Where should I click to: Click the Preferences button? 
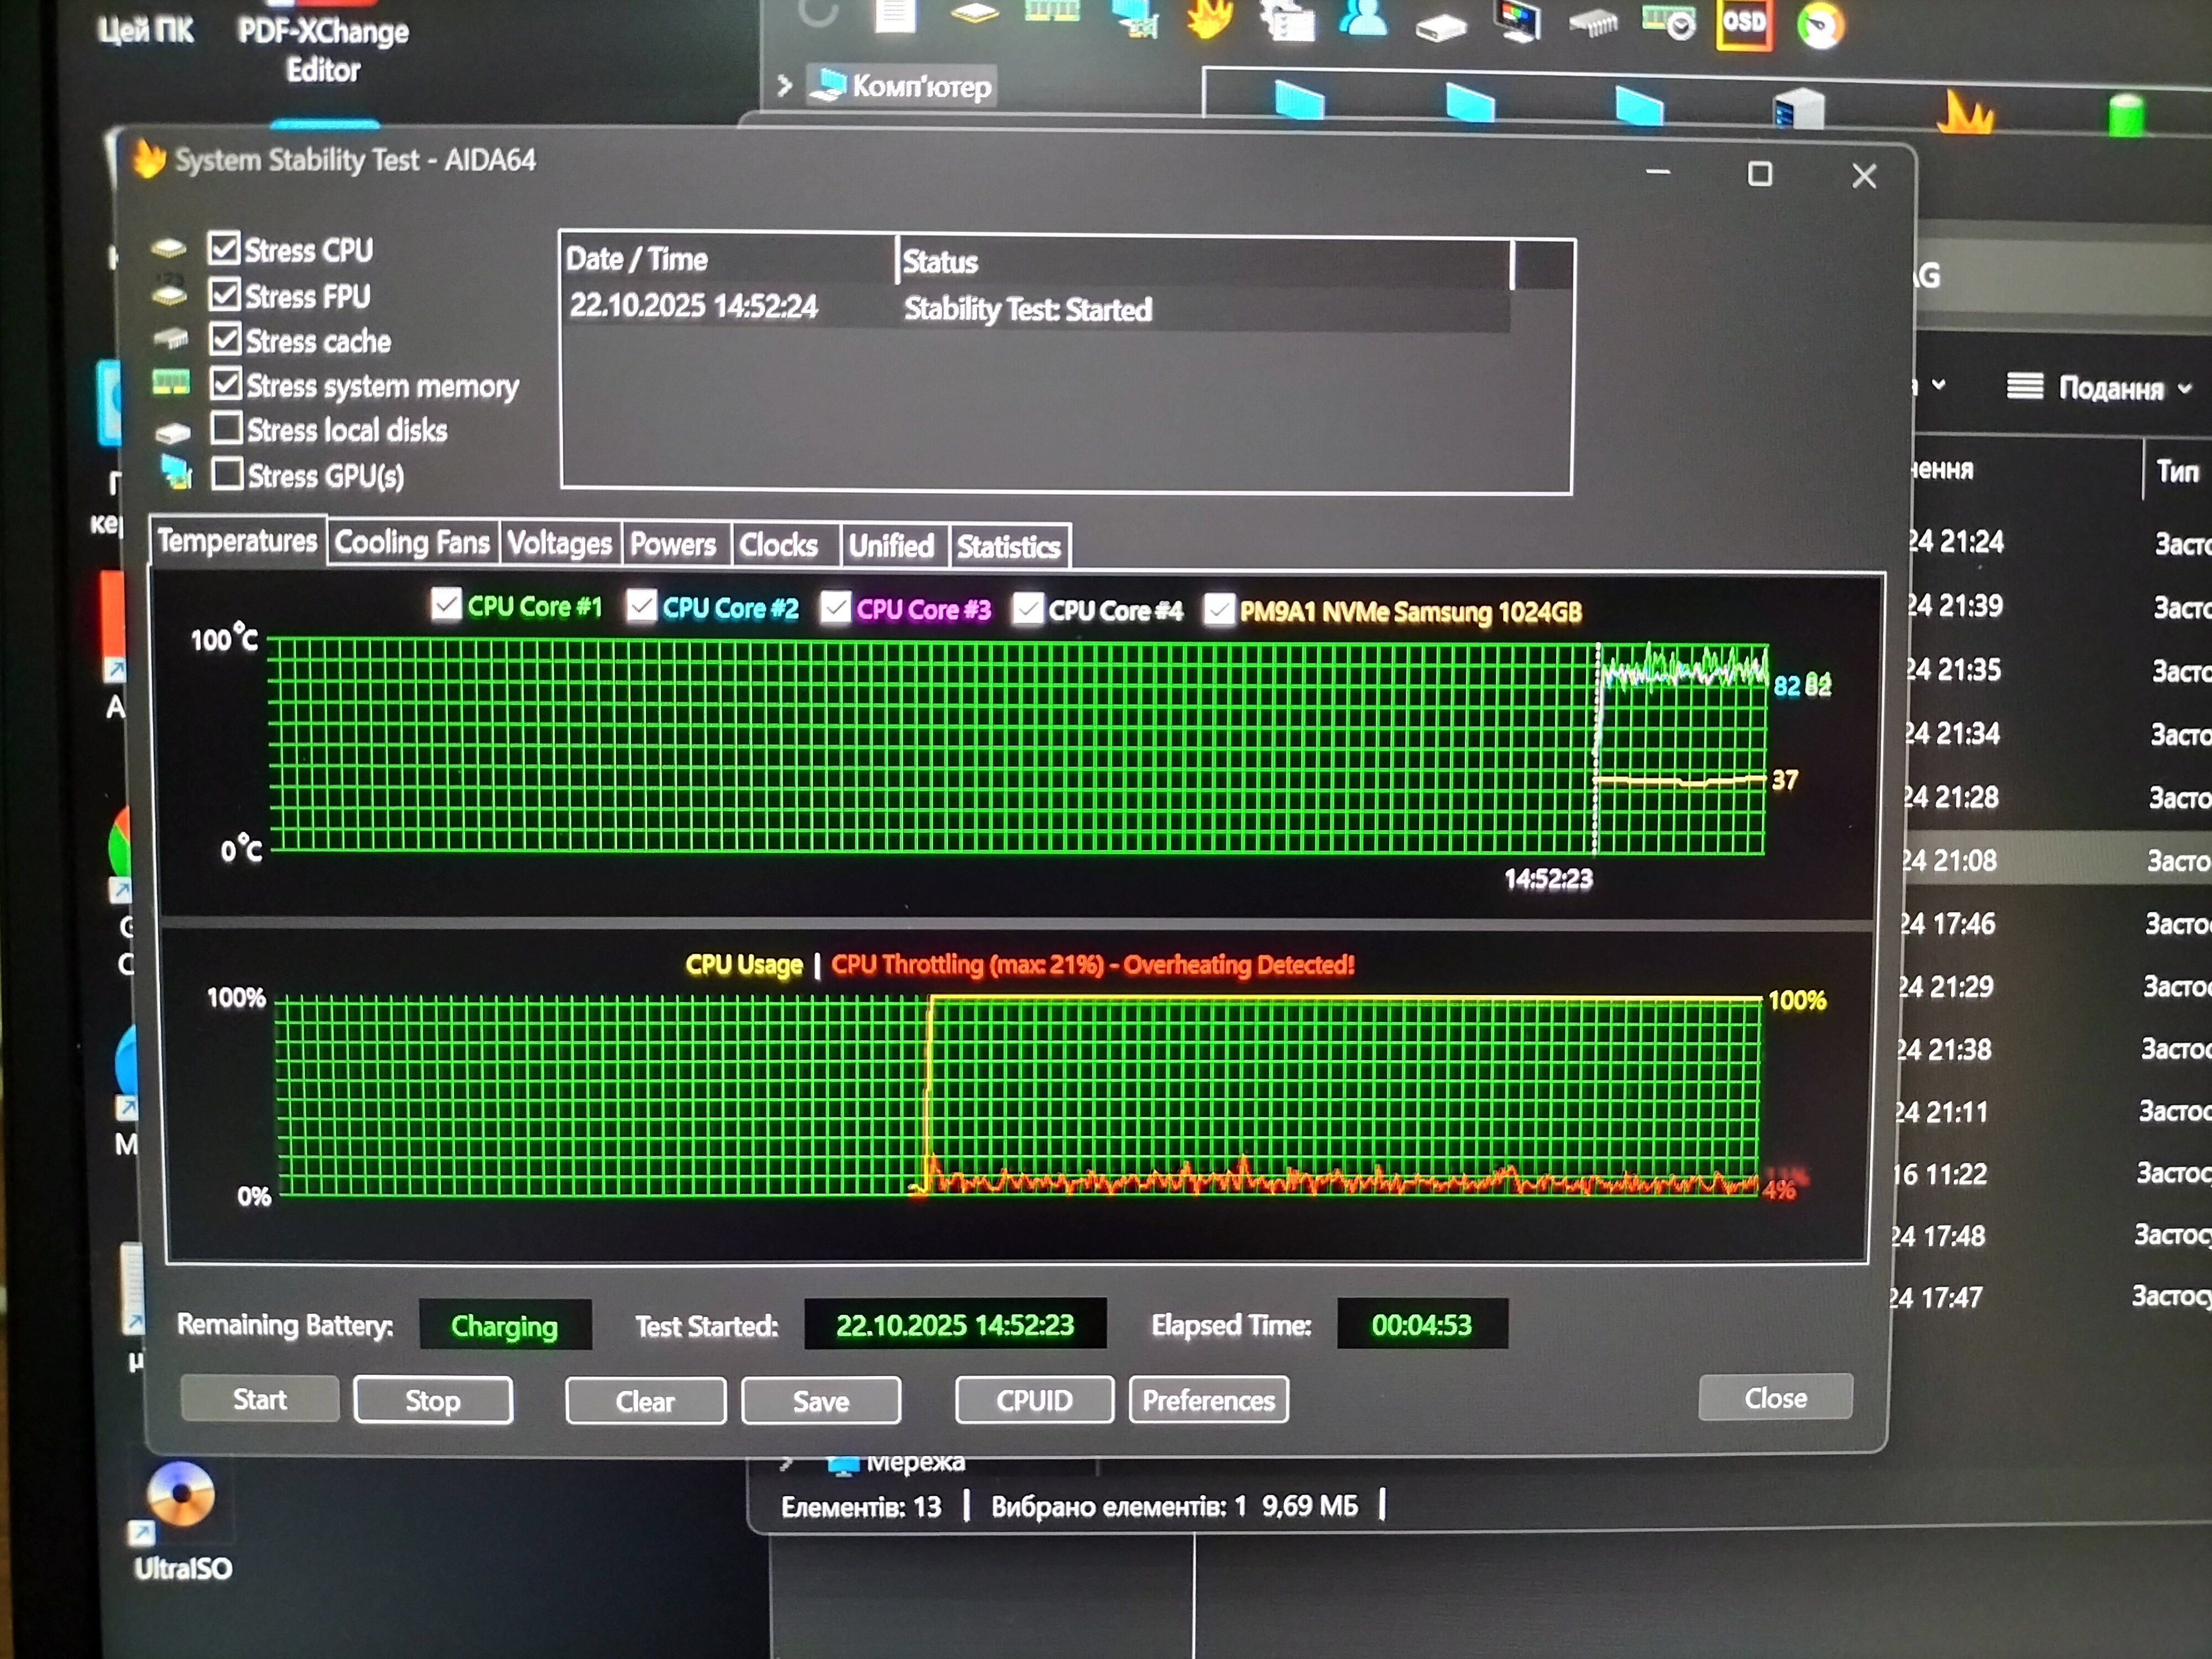(1208, 1400)
